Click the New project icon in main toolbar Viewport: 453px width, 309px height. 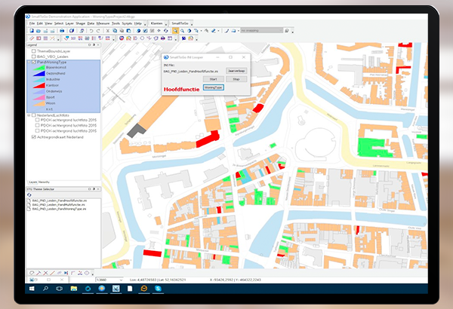(32, 31)
